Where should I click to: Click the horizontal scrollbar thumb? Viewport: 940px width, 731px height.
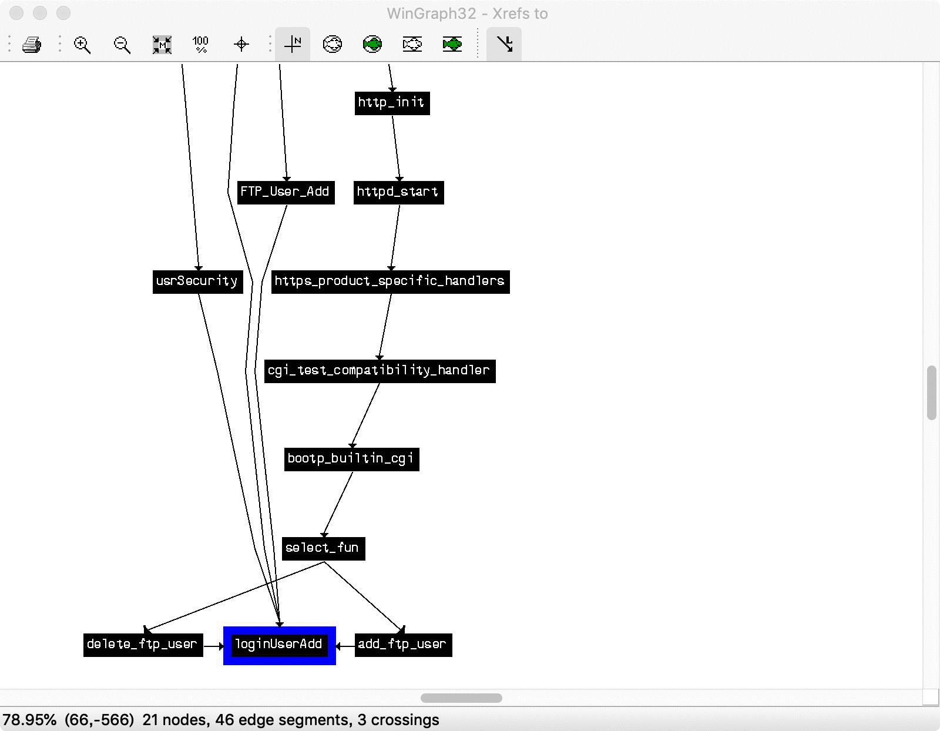[461, 698]
